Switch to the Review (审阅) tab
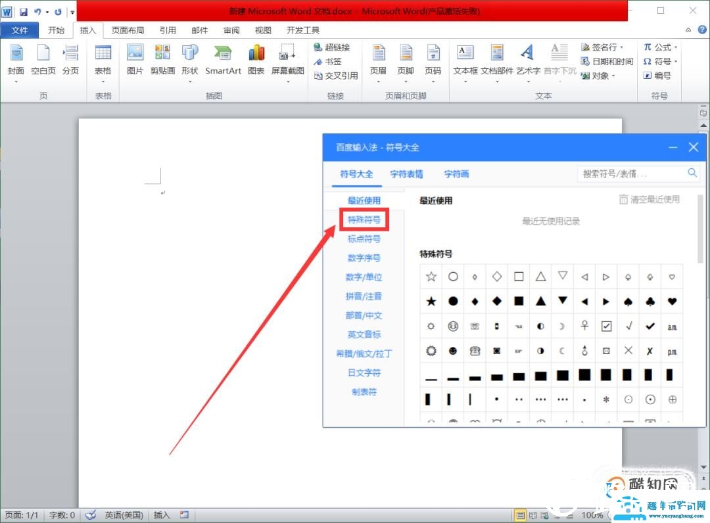The width and height of the screenshot is (710, 523). tap(231, 30)
